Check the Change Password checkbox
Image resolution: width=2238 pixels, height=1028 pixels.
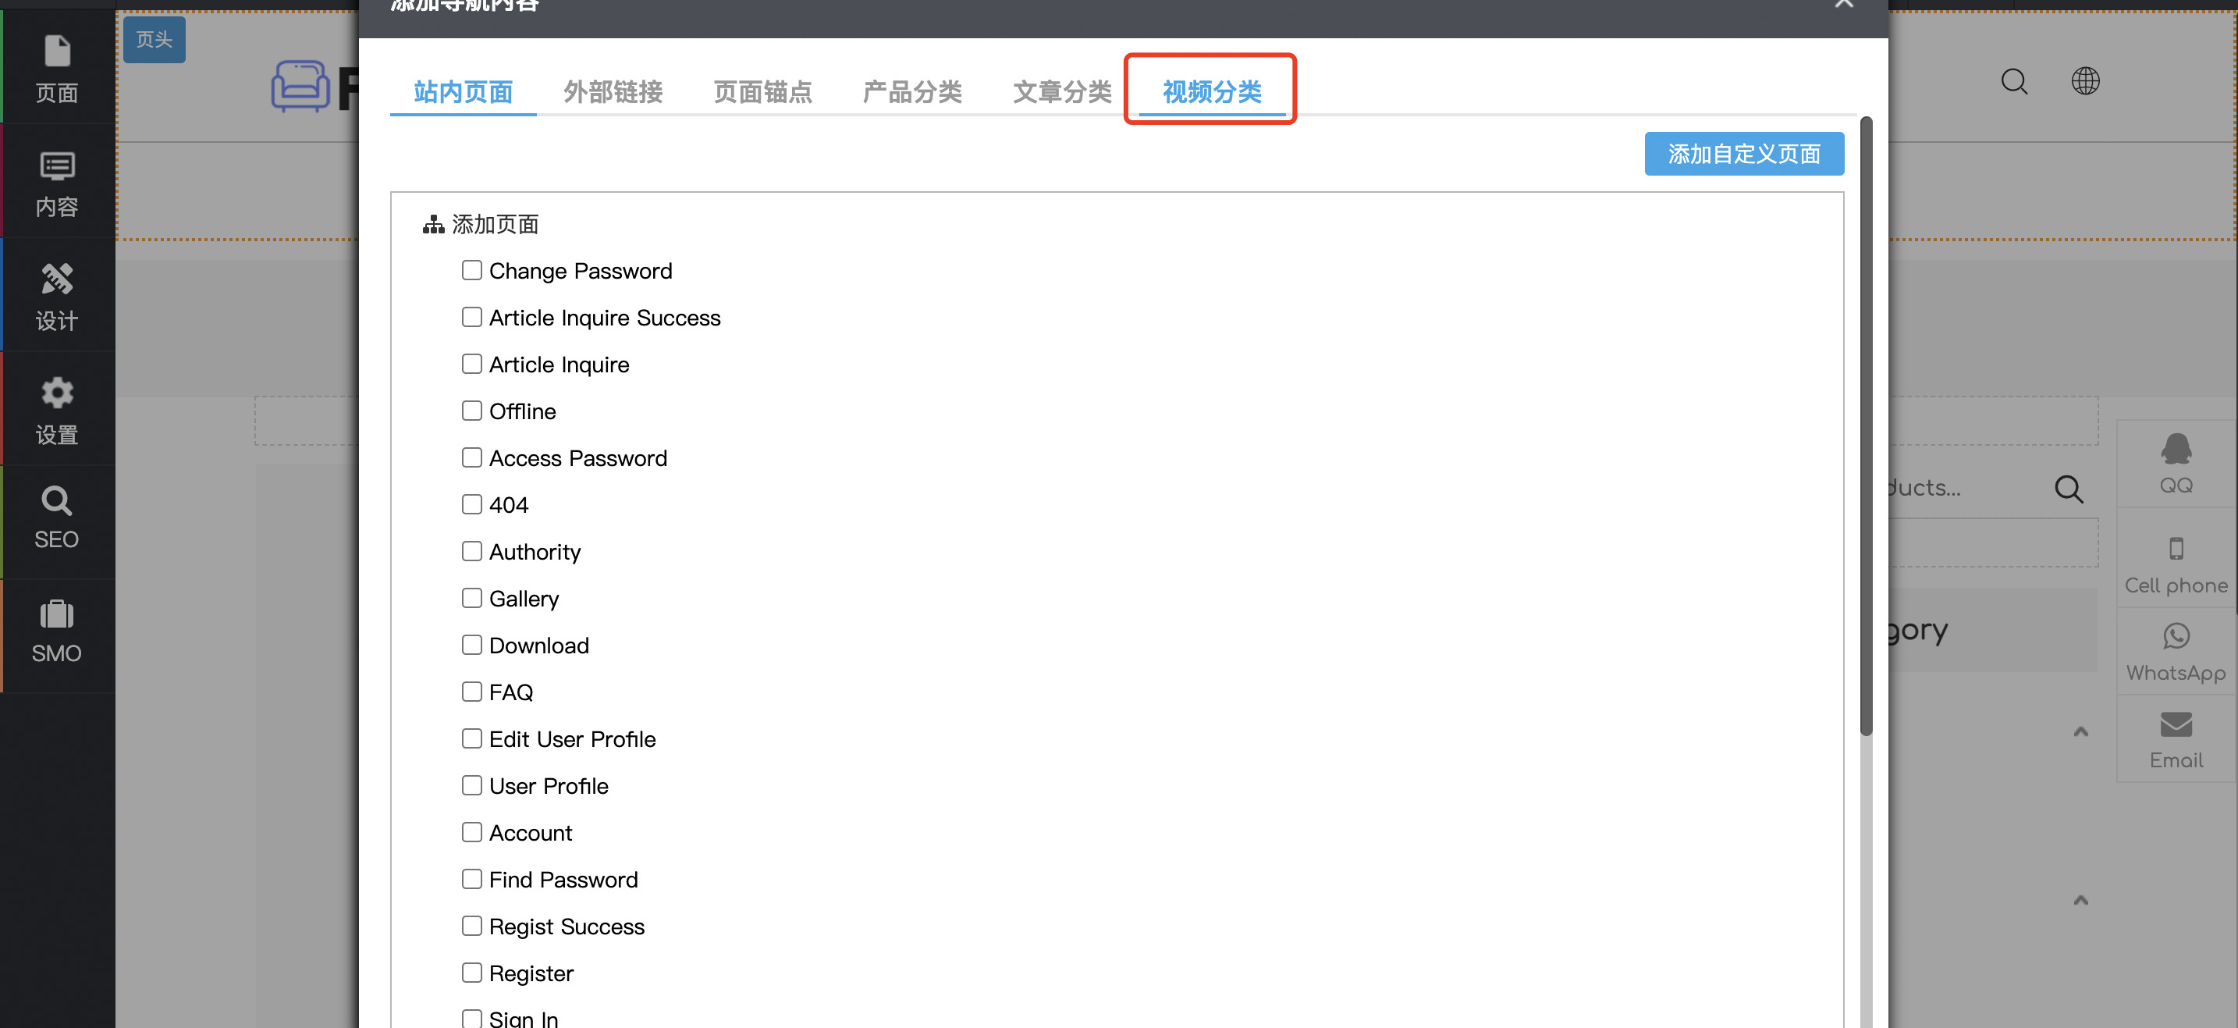(472, 270)
